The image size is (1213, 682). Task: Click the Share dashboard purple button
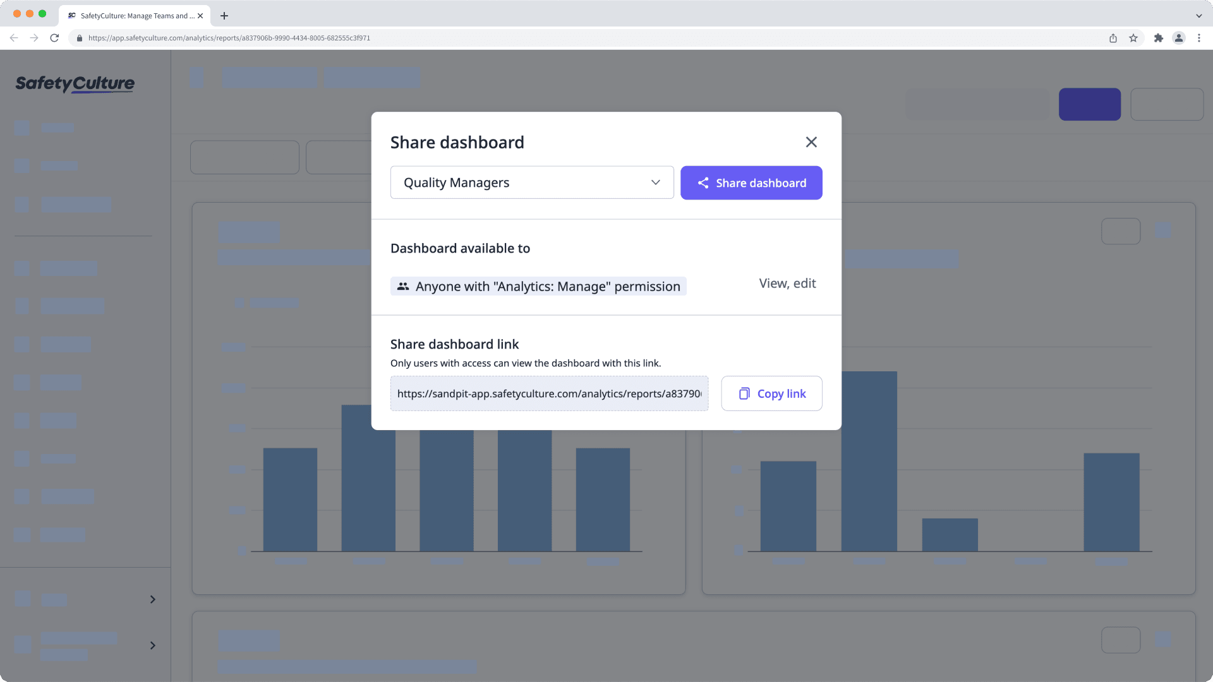coord(751,182)
